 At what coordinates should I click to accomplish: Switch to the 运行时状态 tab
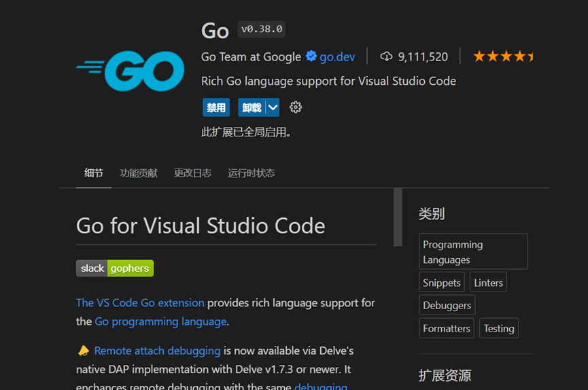[252, 173]
